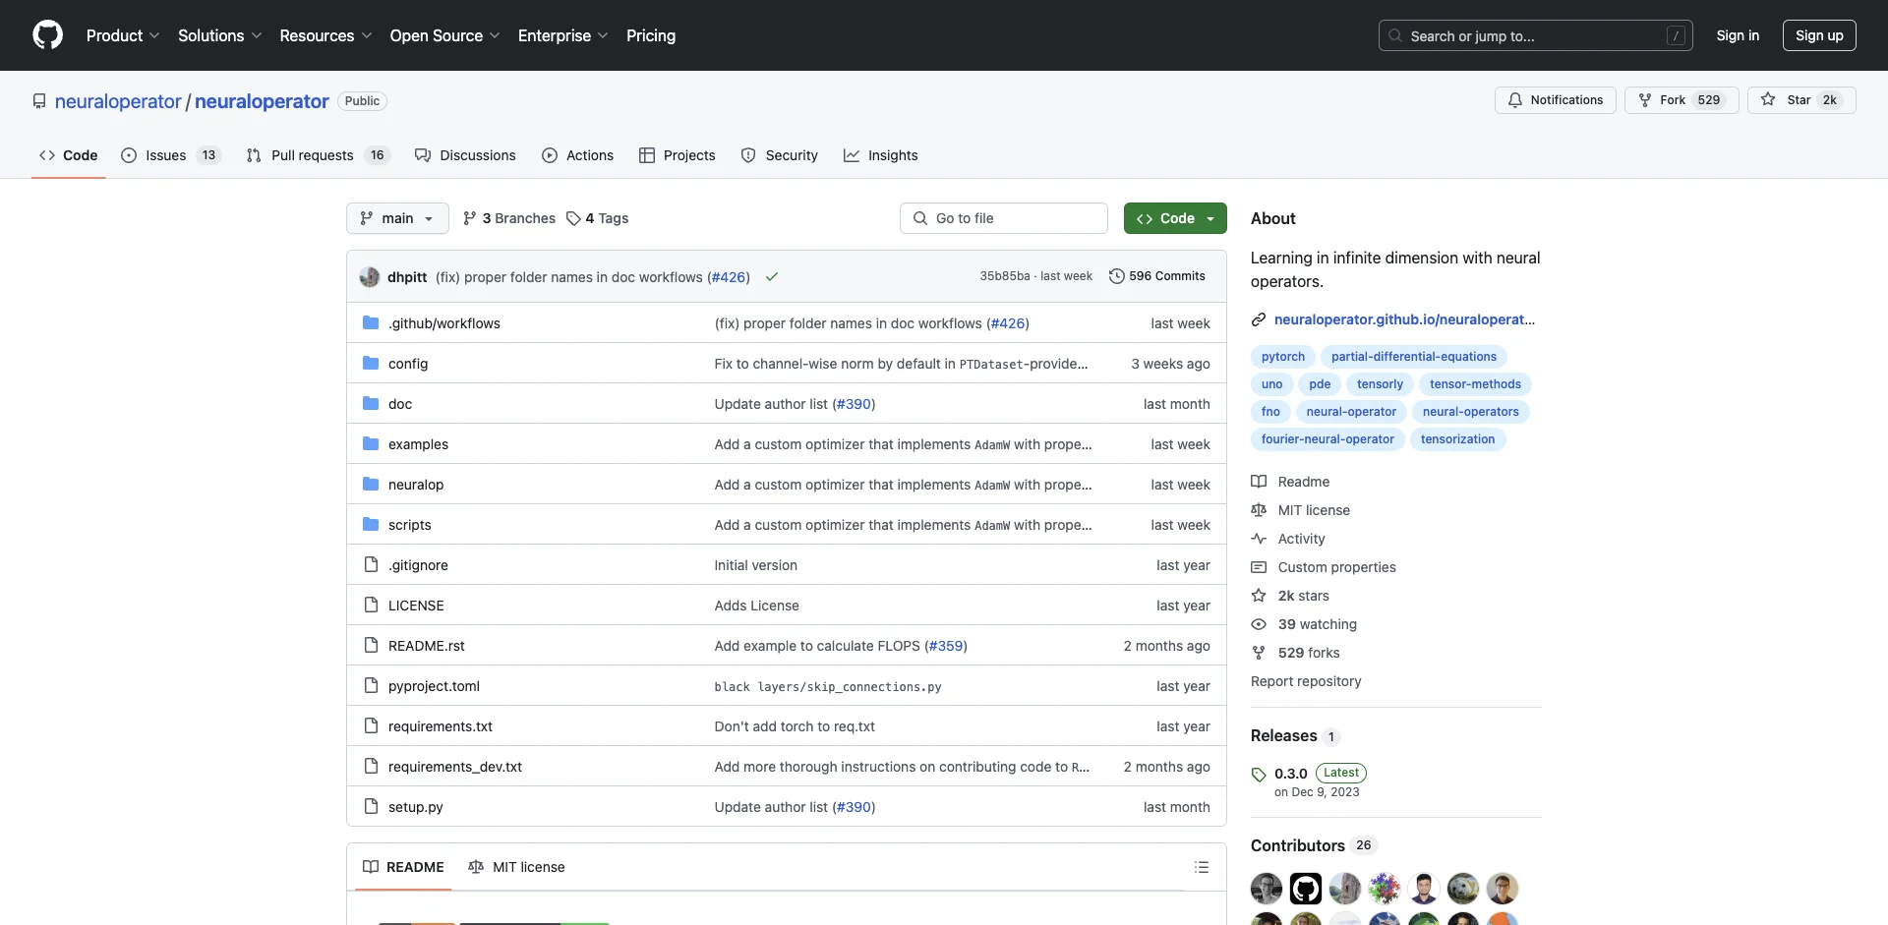Click the .gitignore file icon
The width and height of the screenshot is (1888, 925).
pyautogui.click(x=371, y=565)
